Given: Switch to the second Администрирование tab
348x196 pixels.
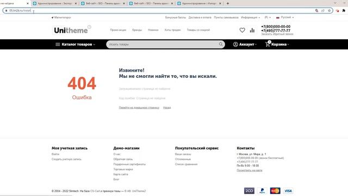Looking at the screenshot, I should [x=55, y=3].
